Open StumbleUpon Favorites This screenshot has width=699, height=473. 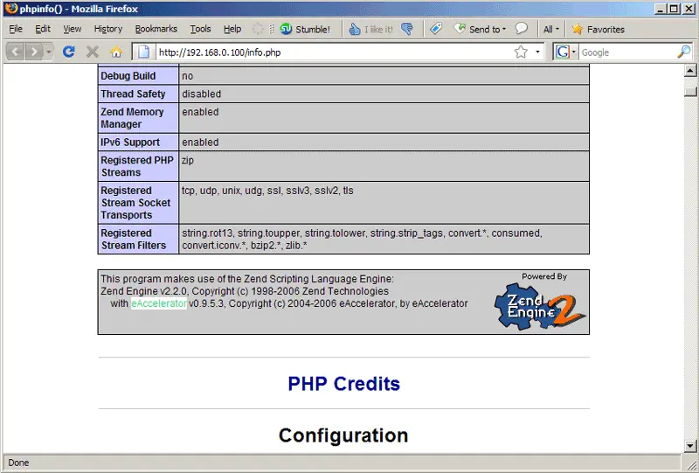599,29
